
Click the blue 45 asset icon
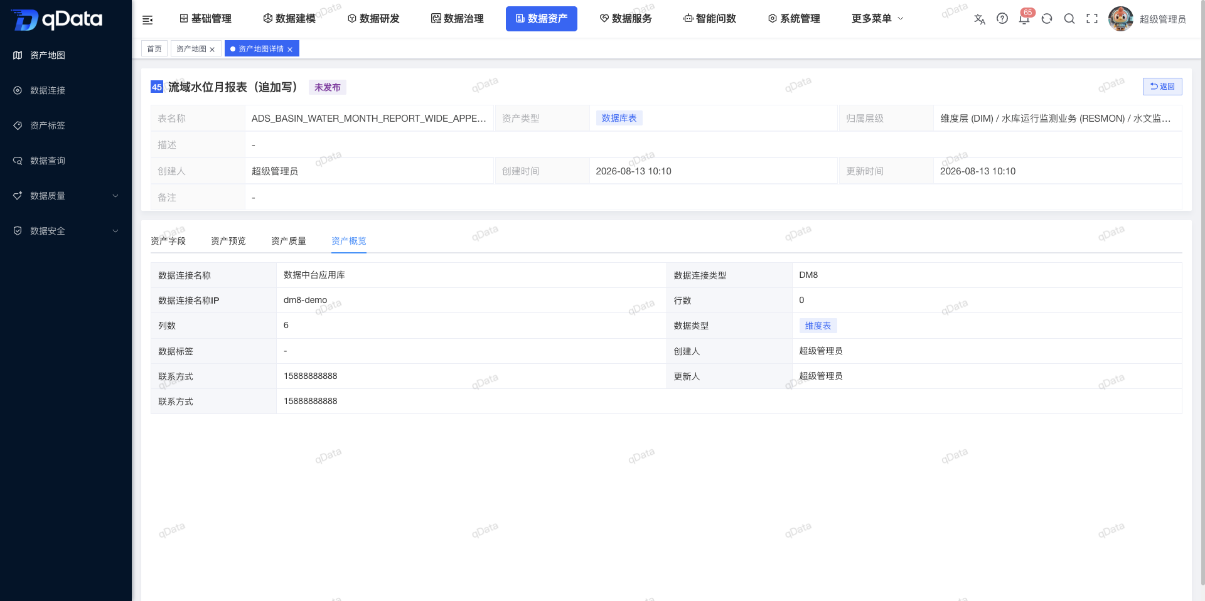coord(157,87)
